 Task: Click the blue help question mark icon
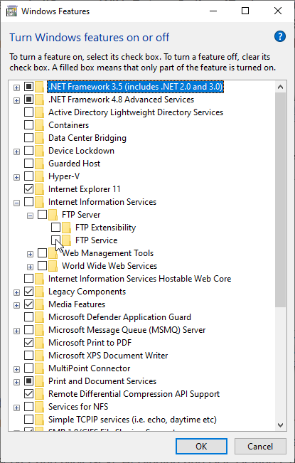pyautogui.click(x=280, y=36)
